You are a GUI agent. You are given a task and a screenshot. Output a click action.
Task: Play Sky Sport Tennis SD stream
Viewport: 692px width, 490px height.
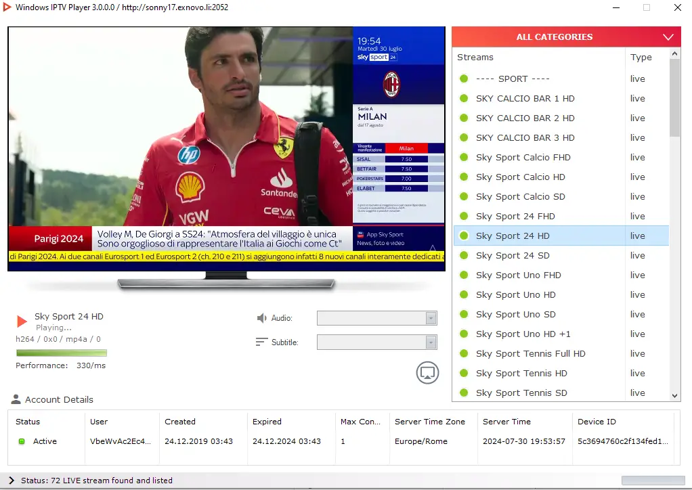(x=561, y=393)
